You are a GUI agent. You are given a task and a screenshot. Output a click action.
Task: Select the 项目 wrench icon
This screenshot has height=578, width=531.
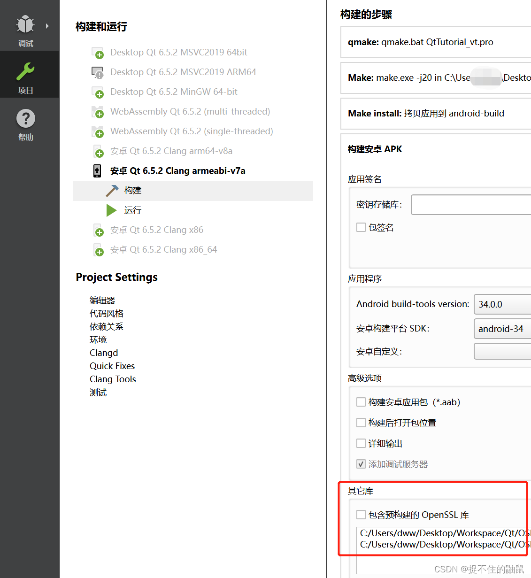pyautogui.click(x=25, y=71)
